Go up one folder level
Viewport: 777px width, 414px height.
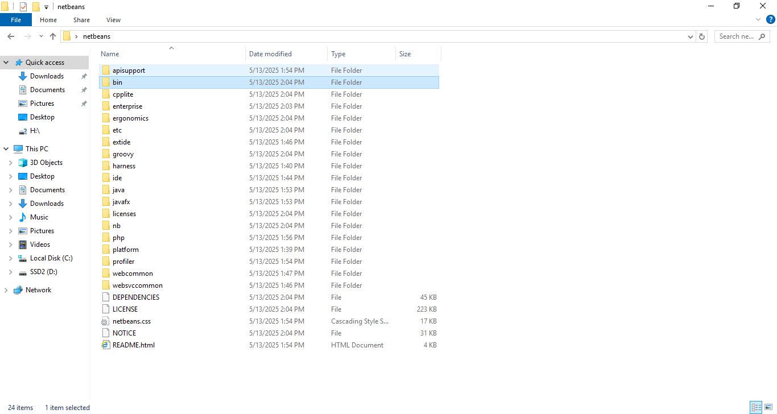pos(53,36)
